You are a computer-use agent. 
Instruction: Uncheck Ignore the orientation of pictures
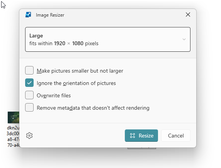[29, 83]
